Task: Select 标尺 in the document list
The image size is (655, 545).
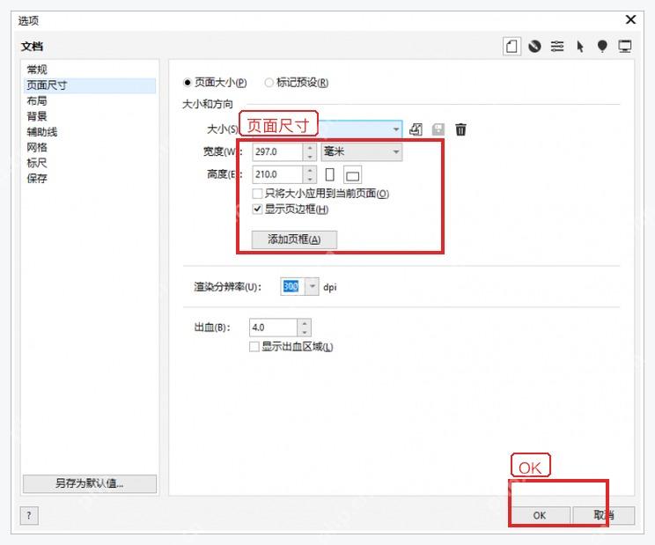Action: point(37,163)
